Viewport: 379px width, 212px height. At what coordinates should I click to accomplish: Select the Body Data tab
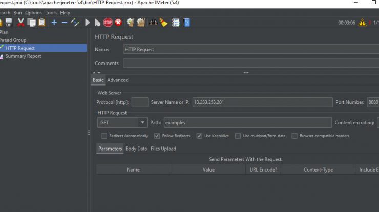[136, 149]
